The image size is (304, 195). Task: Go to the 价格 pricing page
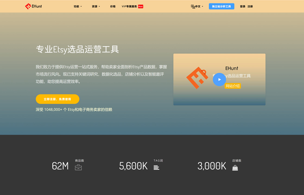click(113, 6)
